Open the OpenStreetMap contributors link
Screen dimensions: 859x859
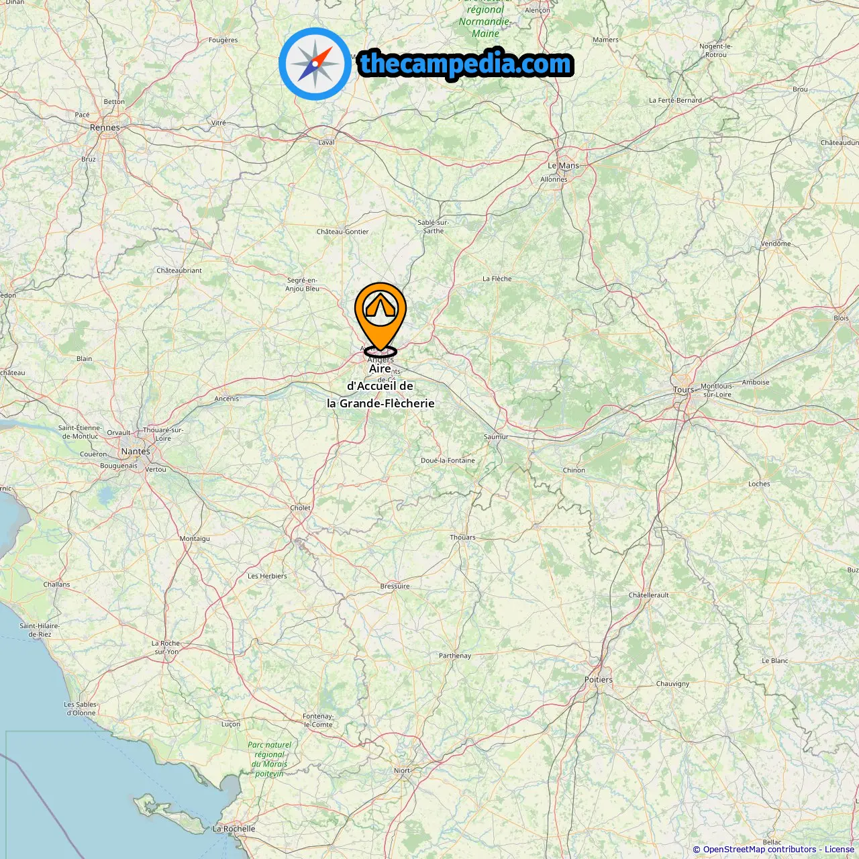pos(760,849)
